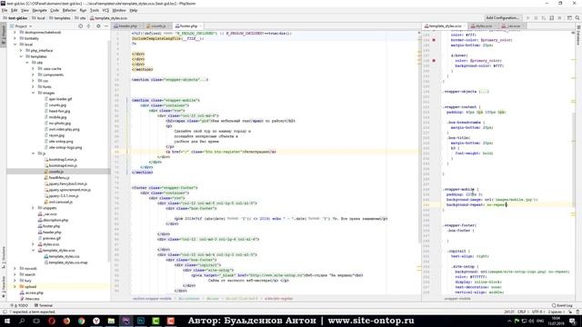582x327 pixels.
Task: Open the Refactor menu
Action: tap(69, 10)
